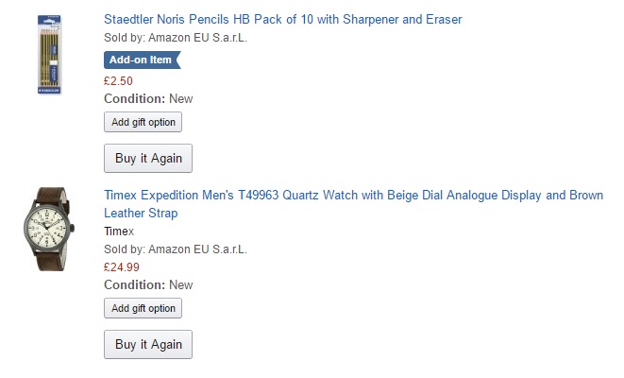Open Staedtler Noris Pencils HB product link

pyautogui.click(x=283, y=20)
